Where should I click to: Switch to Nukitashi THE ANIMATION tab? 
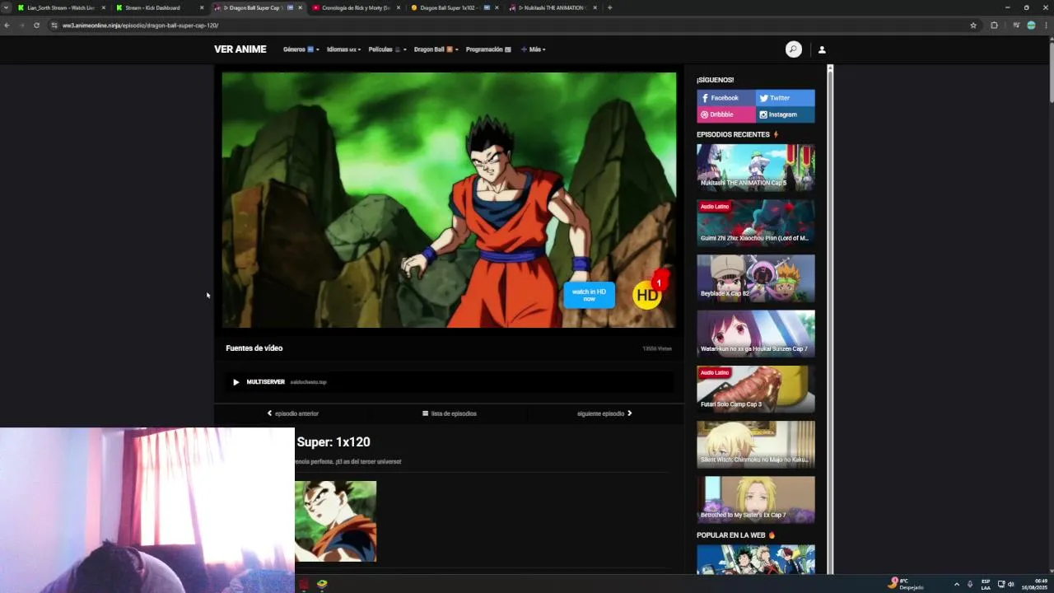coord(552,7)
